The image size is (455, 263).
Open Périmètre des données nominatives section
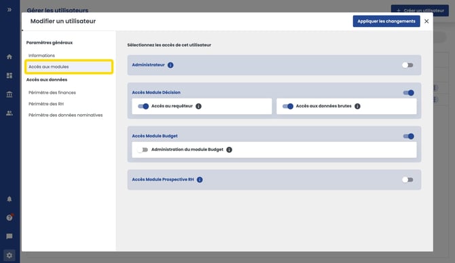click(x=66, y=116)
